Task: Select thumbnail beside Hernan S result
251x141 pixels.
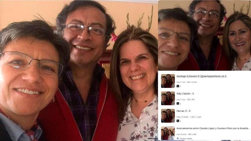Action: pyautogui.click(x=168, y=116)
